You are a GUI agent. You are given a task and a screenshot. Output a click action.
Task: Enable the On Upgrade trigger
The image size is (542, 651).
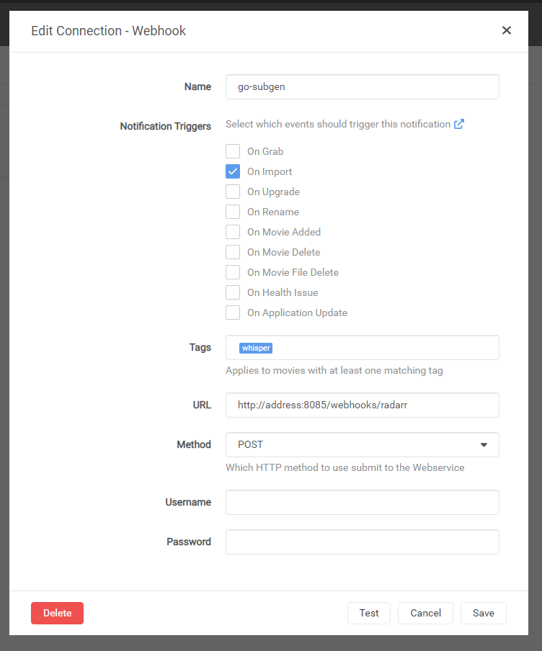click(x=233, y=192)
